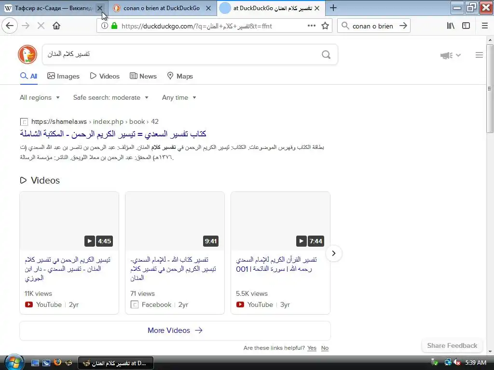
Task: Click the network tray icon
Action: [x=448, y=363]
